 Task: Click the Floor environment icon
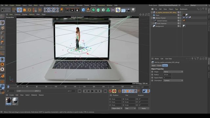point(123,10)
